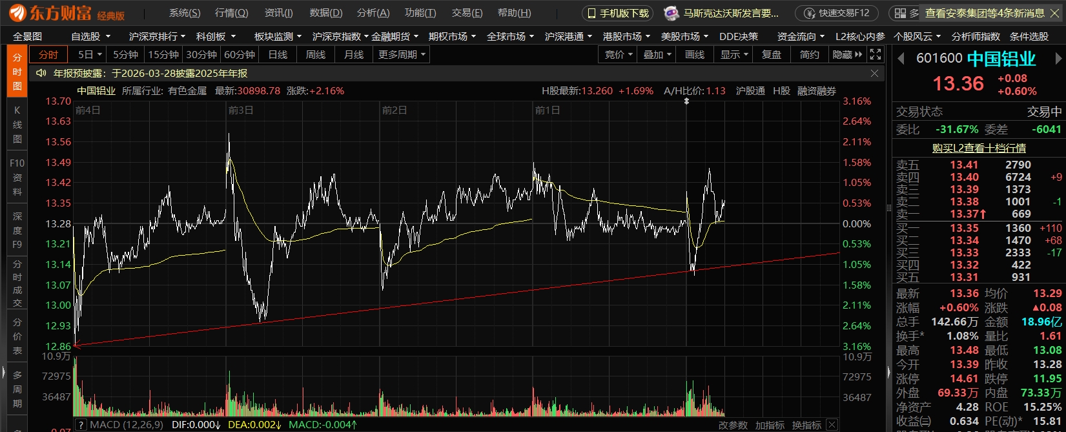Image resolution: width=1066 pixels, height=432 pixels.
Task: Click 换指标 to change indicator
Action: 806,425
